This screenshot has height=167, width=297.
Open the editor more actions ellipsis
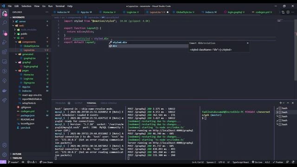[293, 12]
